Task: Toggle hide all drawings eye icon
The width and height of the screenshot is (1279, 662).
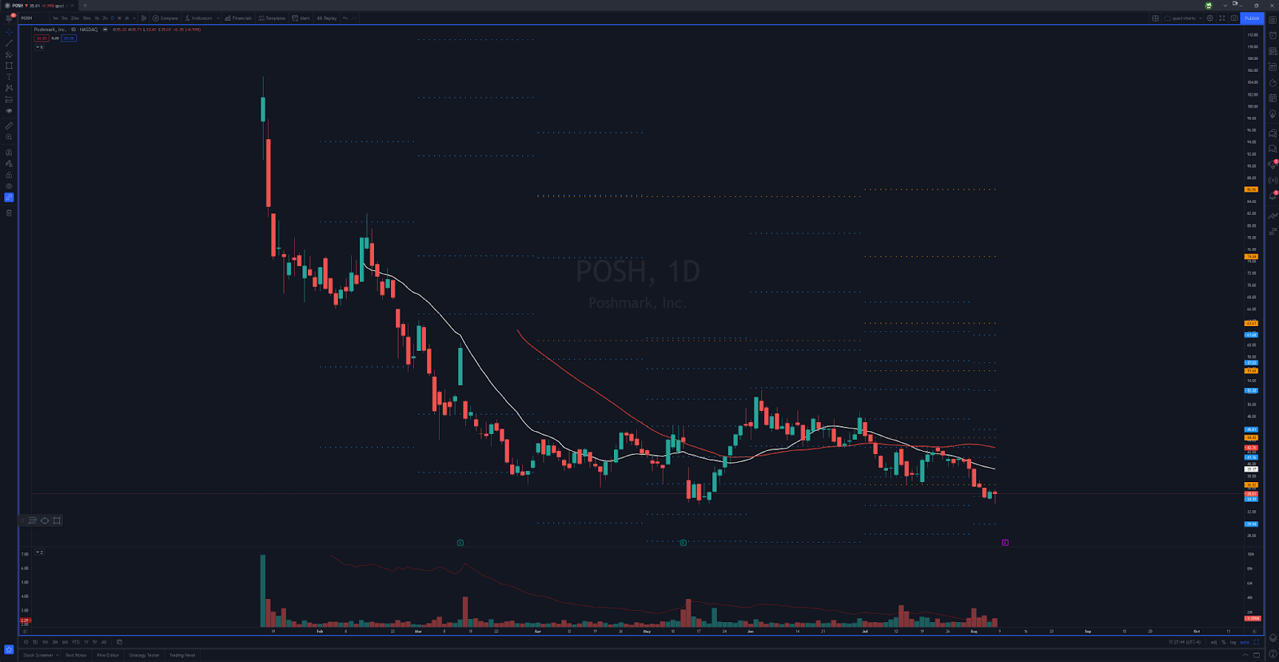Action: (x=9, y=185)
